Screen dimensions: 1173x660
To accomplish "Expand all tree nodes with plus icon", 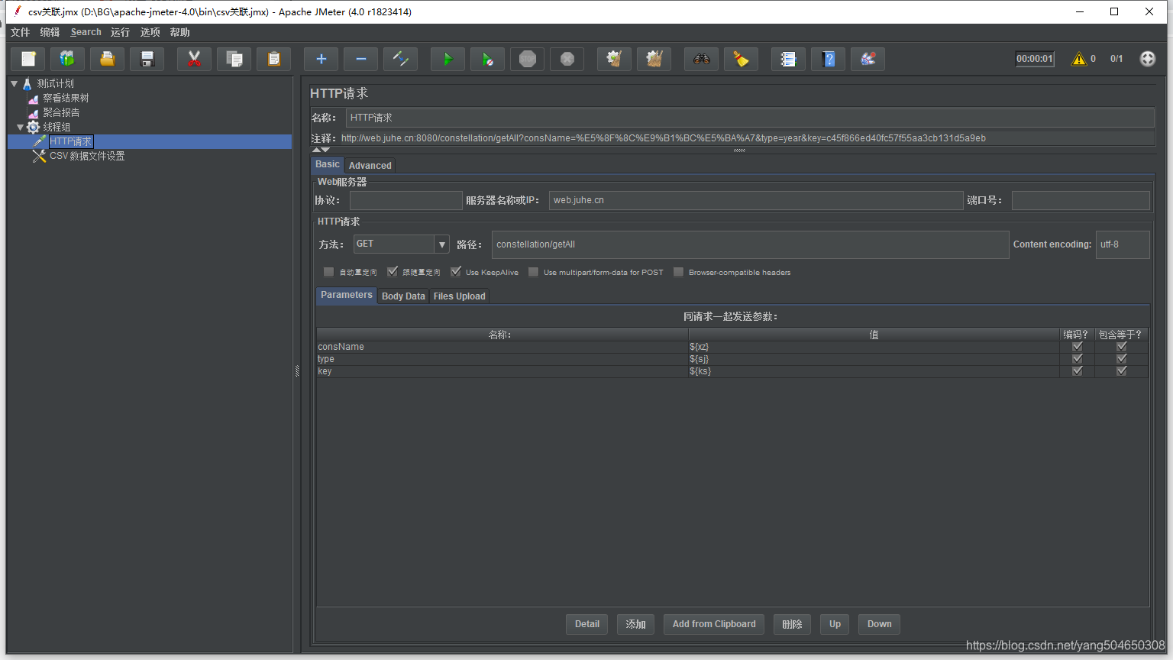I will [x=322, y=59].
